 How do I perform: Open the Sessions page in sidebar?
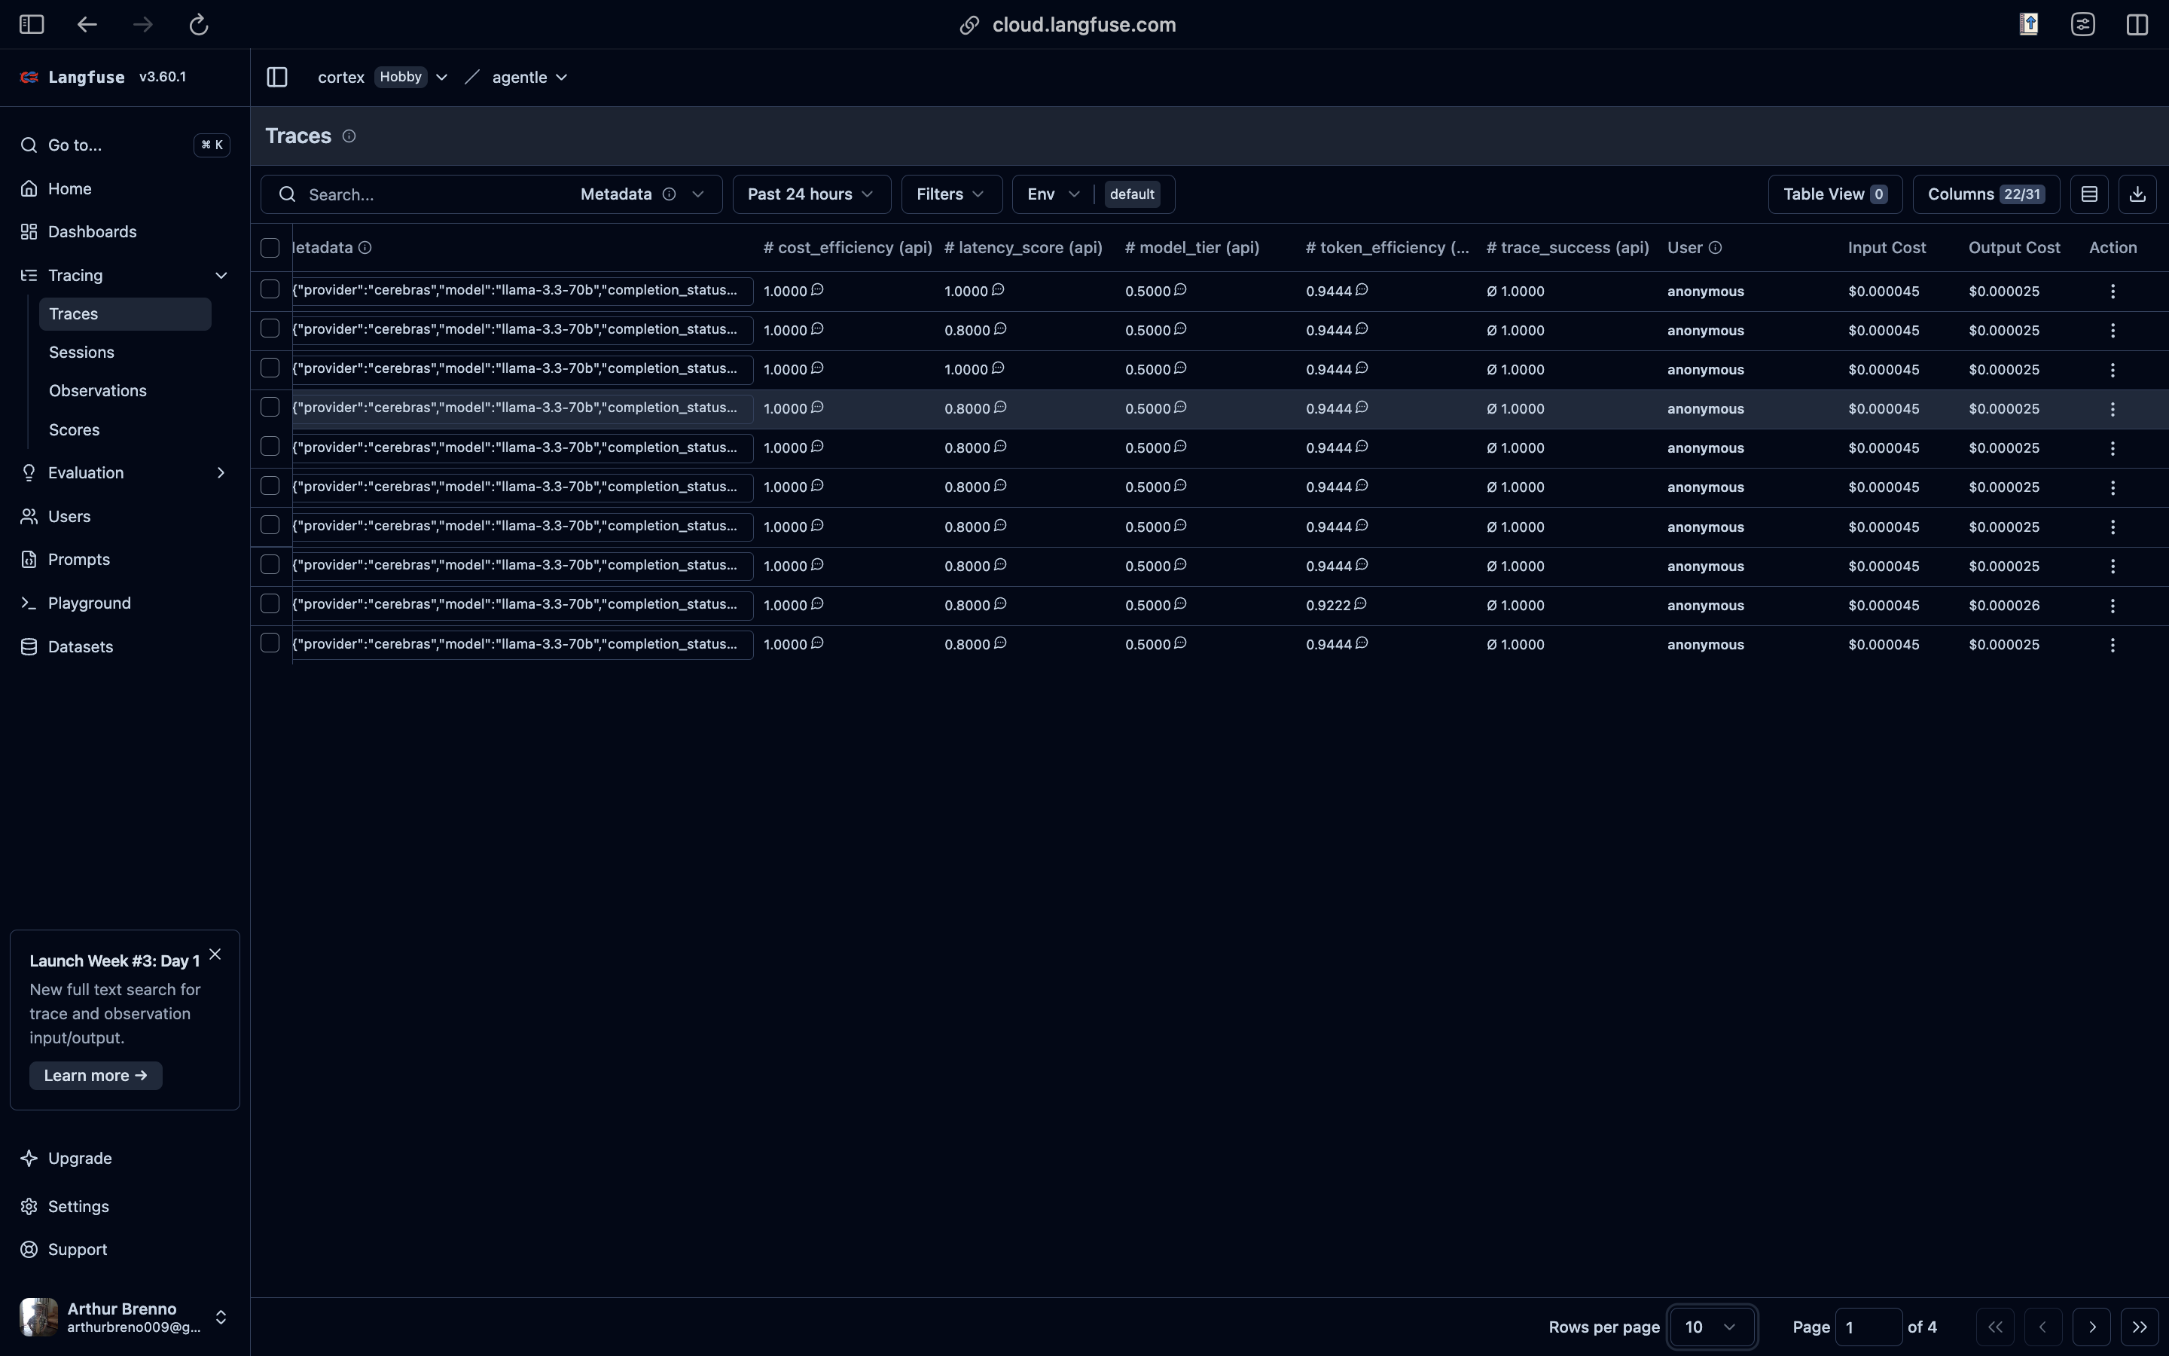pyautogui.click(x=81, y=353)
